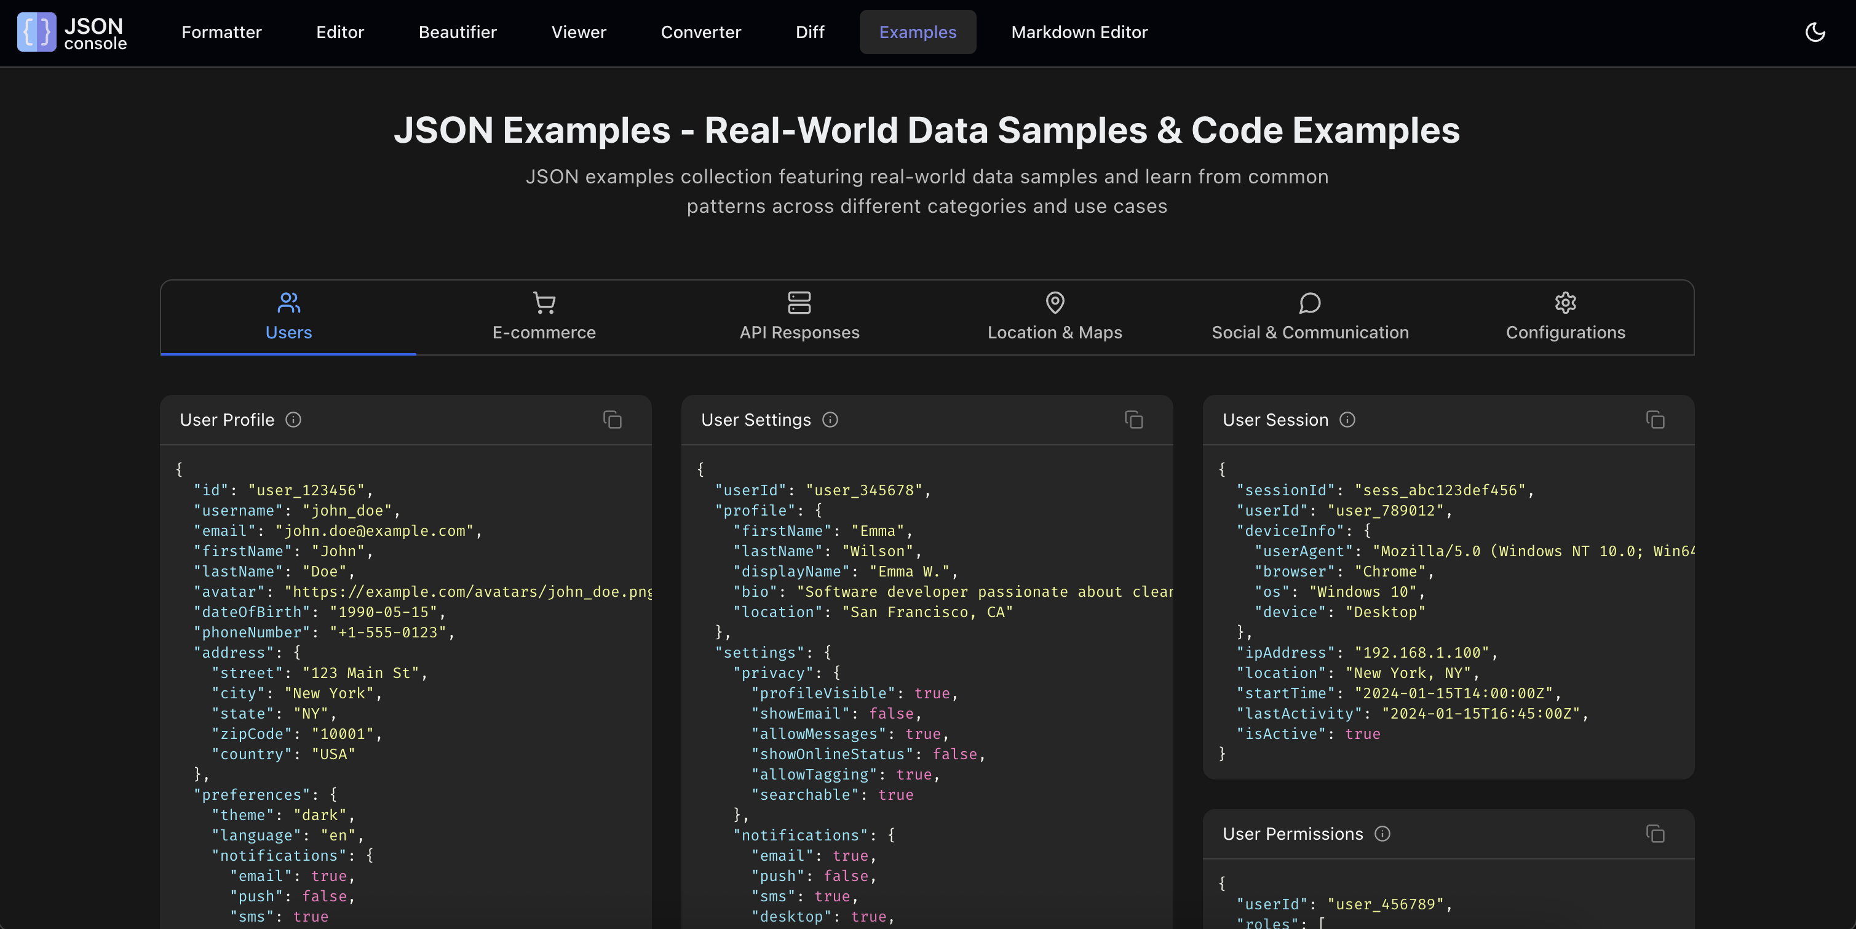Click the "user_123456" id value

click(x=306, y=490)
